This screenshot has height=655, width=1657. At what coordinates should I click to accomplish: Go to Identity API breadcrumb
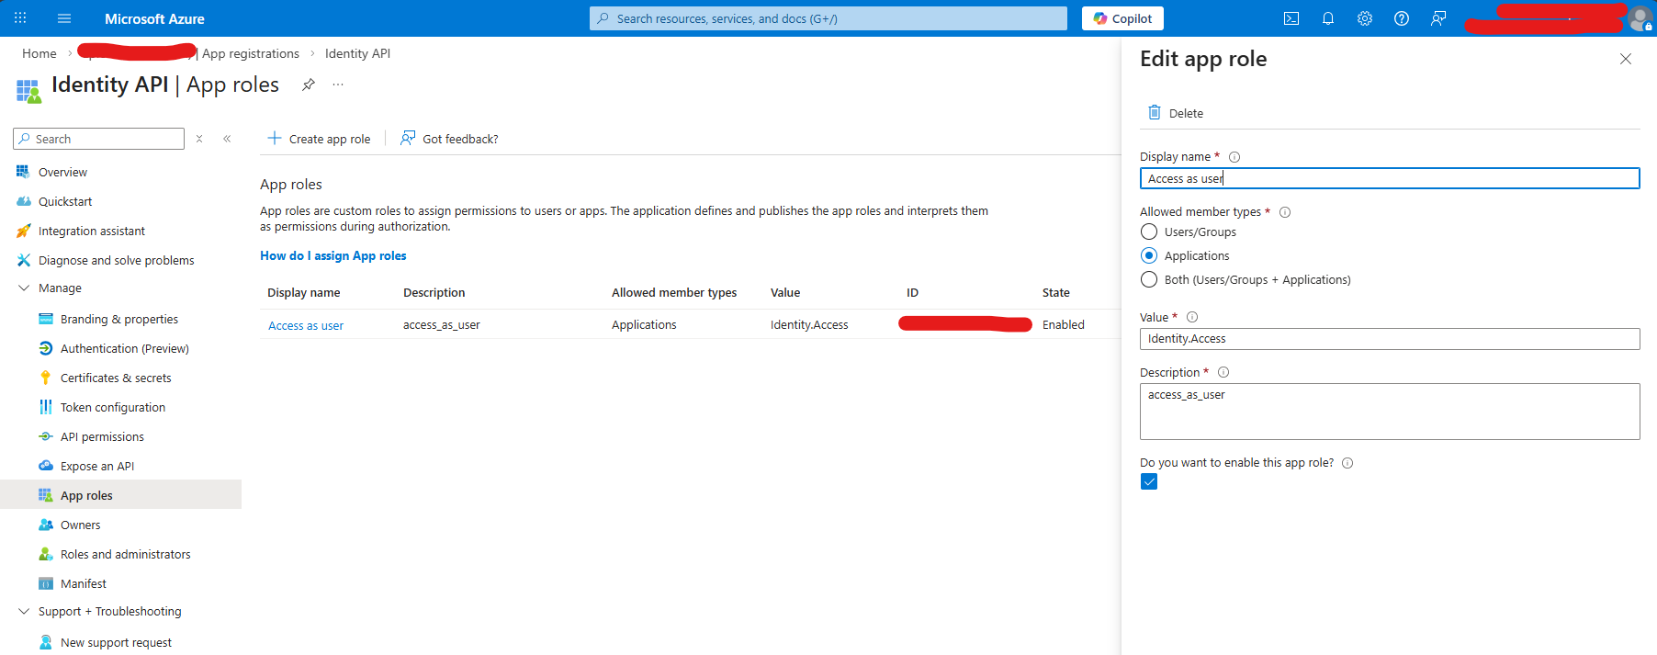point(357,53)
